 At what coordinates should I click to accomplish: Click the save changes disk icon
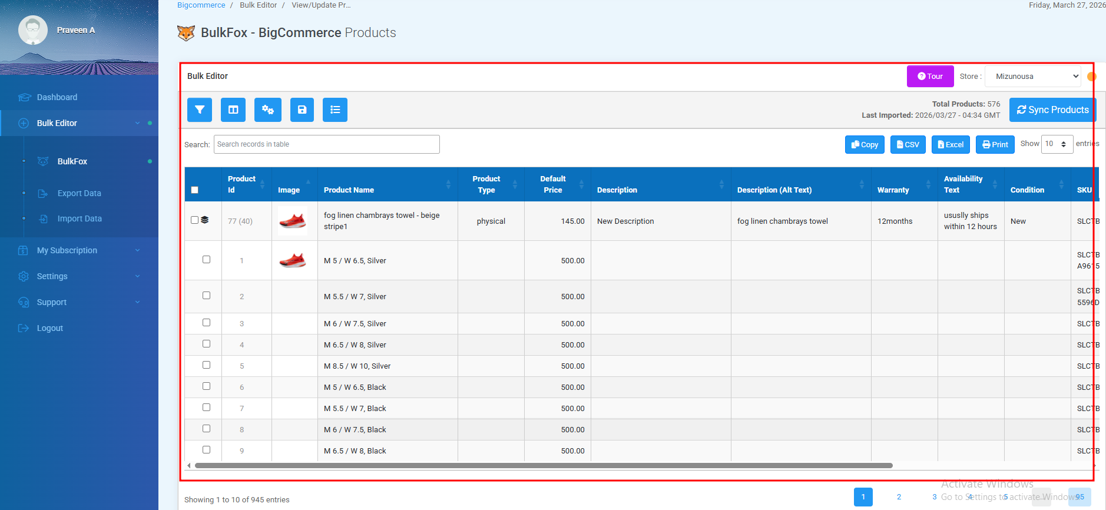click(x=302, y=110)
